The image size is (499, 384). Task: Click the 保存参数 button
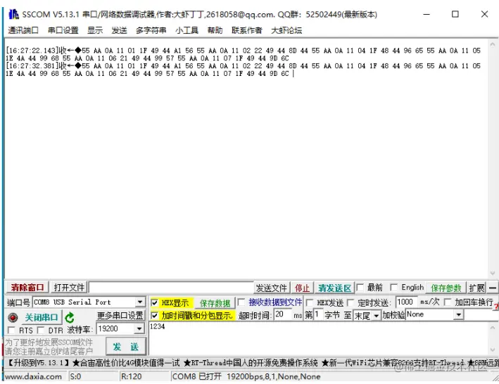tap(446, 288)
